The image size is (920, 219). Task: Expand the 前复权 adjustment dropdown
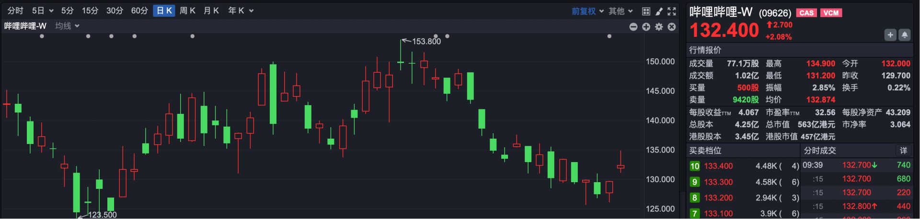pyautogui.click(x=587, y=11)
